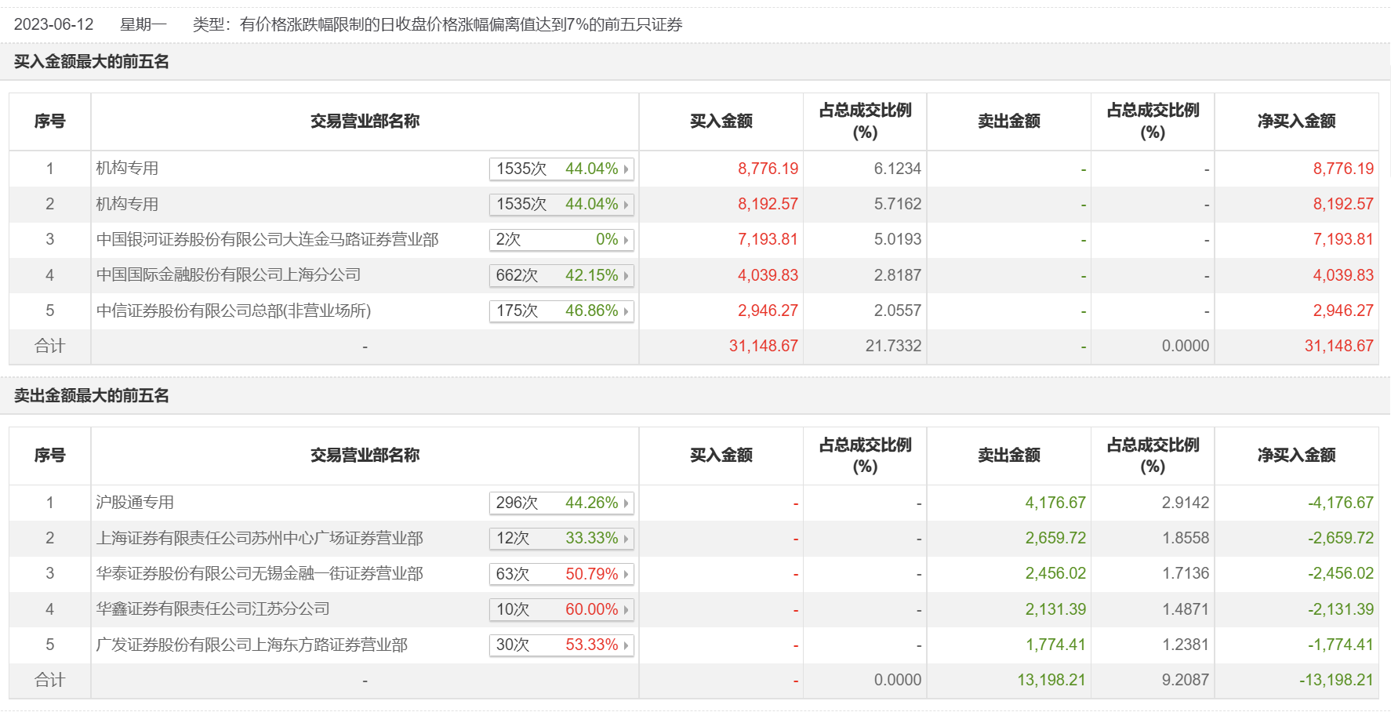Click sell amount 4,176.67
This screenshot has height=712, width=1391.
pyautogui.click(x=1055, y=503)
